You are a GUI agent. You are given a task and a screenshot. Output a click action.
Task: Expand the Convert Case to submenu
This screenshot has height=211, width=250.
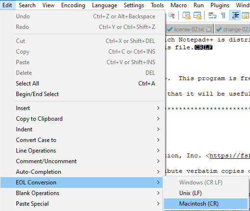coord(83,140)
